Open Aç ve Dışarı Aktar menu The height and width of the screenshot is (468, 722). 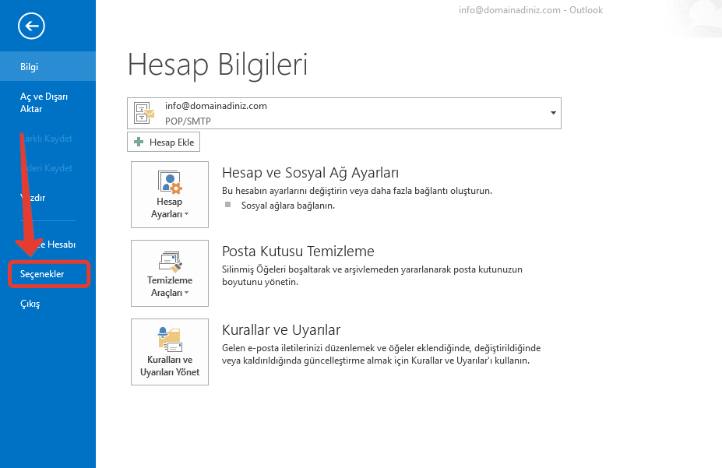click(48, 103)
